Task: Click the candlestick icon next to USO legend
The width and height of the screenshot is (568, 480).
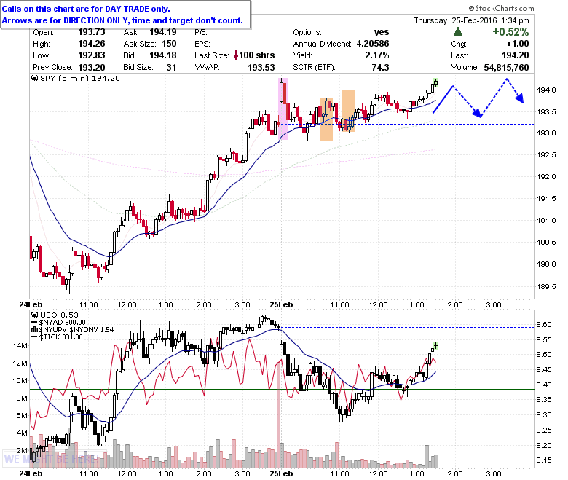Action: click(35, 315)
